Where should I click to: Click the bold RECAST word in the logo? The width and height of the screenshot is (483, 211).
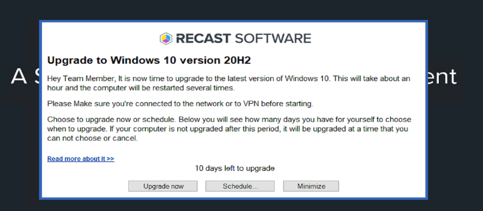pyautogui.click(x=203, y=38)
